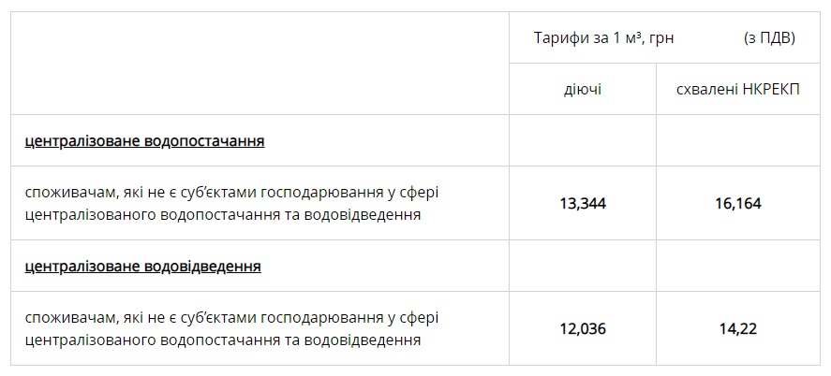Image resolution: width=831 pixels, height=376 pixels.
Task: Select the current tariff value 13,344
Action: pos(583,203)
